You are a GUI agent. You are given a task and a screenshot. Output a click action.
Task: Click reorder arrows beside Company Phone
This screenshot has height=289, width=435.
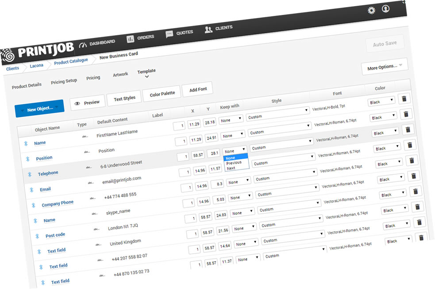[x=33, y=205]
